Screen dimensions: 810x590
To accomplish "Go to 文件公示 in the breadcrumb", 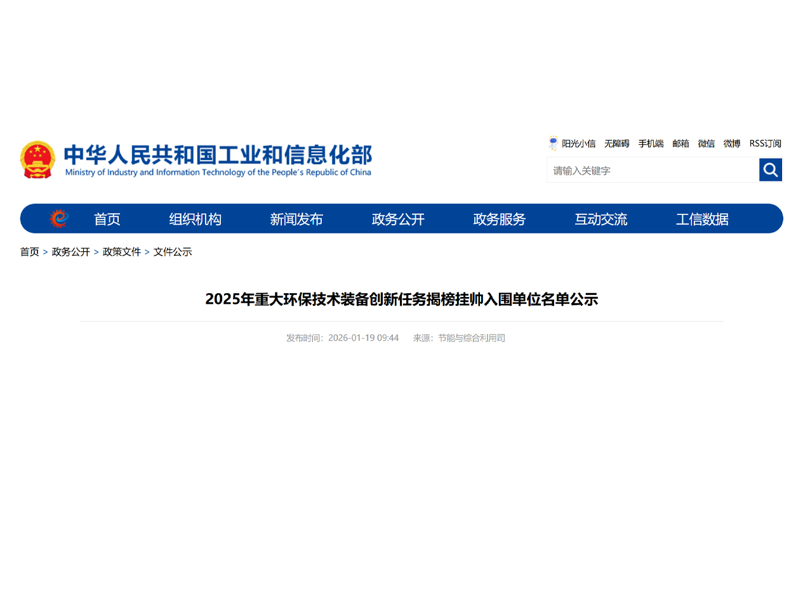I will (173, 252).
